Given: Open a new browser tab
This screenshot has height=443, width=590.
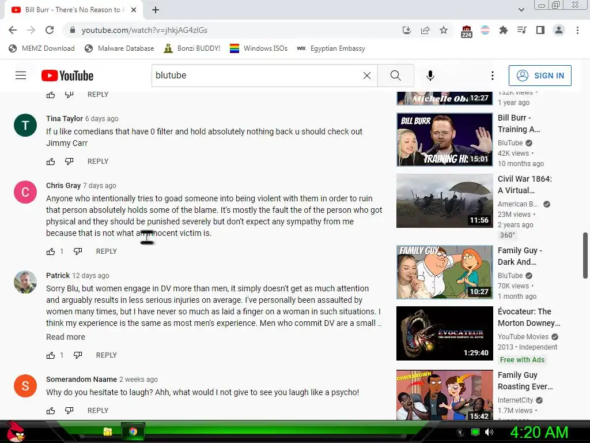Looking at the screenshot, I should (156, 10).
